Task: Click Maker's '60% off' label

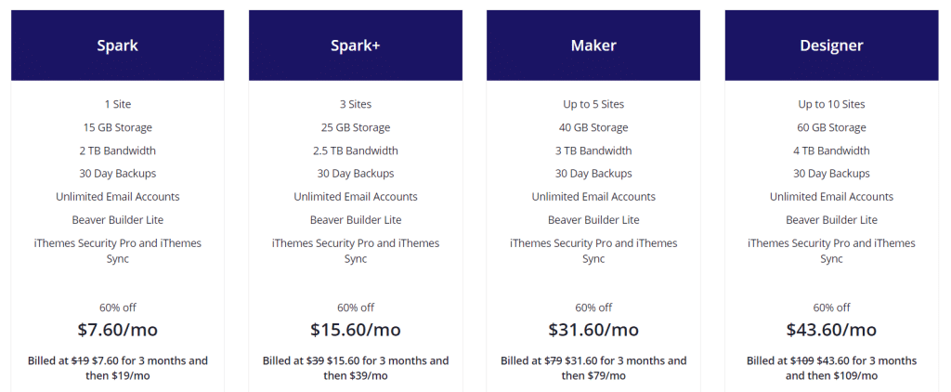Action: (593, 307)
